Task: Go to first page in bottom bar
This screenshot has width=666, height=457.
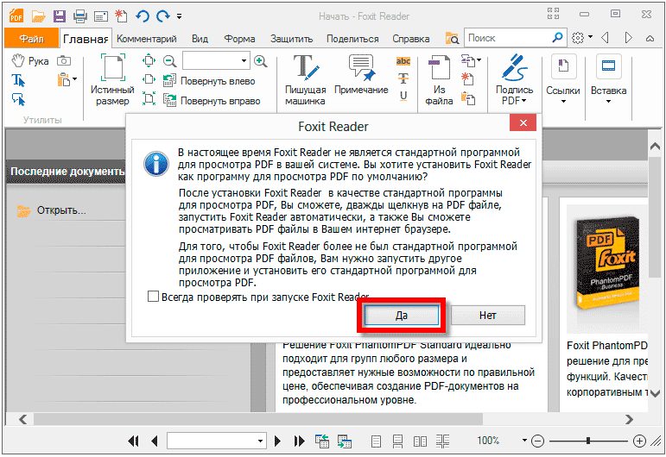Action: pyautogui.click(x=133, y=441)
